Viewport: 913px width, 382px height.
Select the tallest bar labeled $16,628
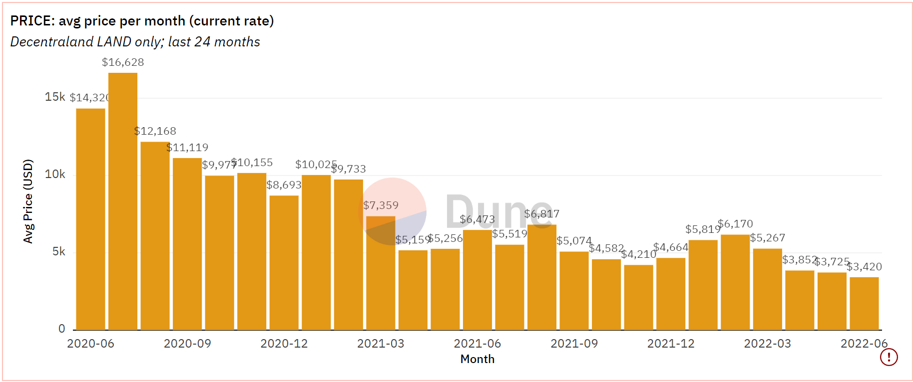(123, 201)
